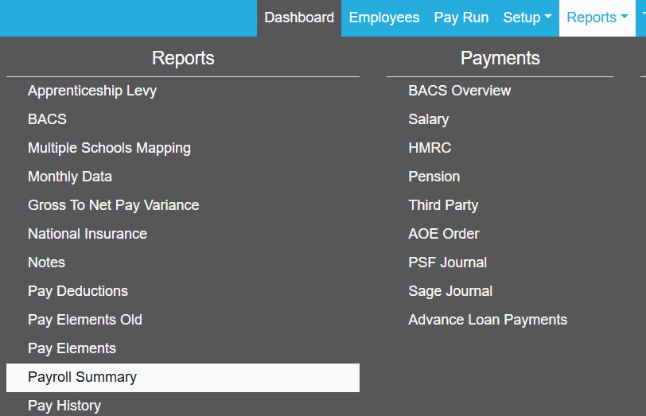
Task: Choose the highlighted Payroll Summary item
Action: pyautogui.click(x=183, y=377)
